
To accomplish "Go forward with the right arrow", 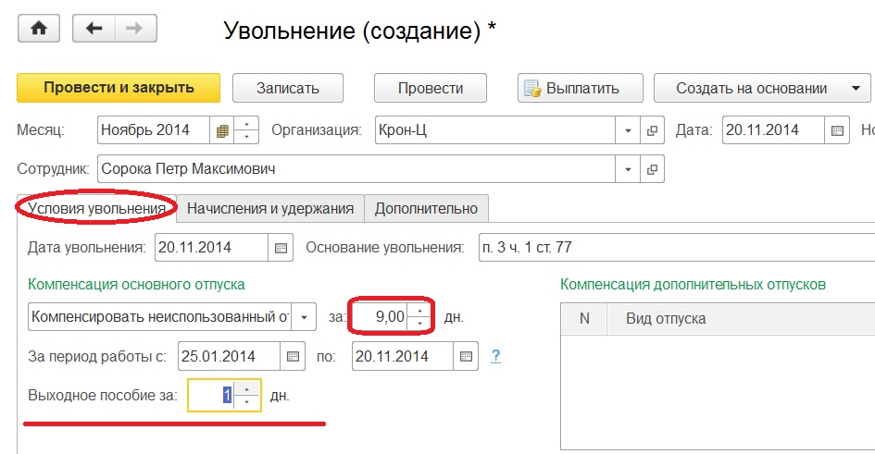I will coord(133,29).
